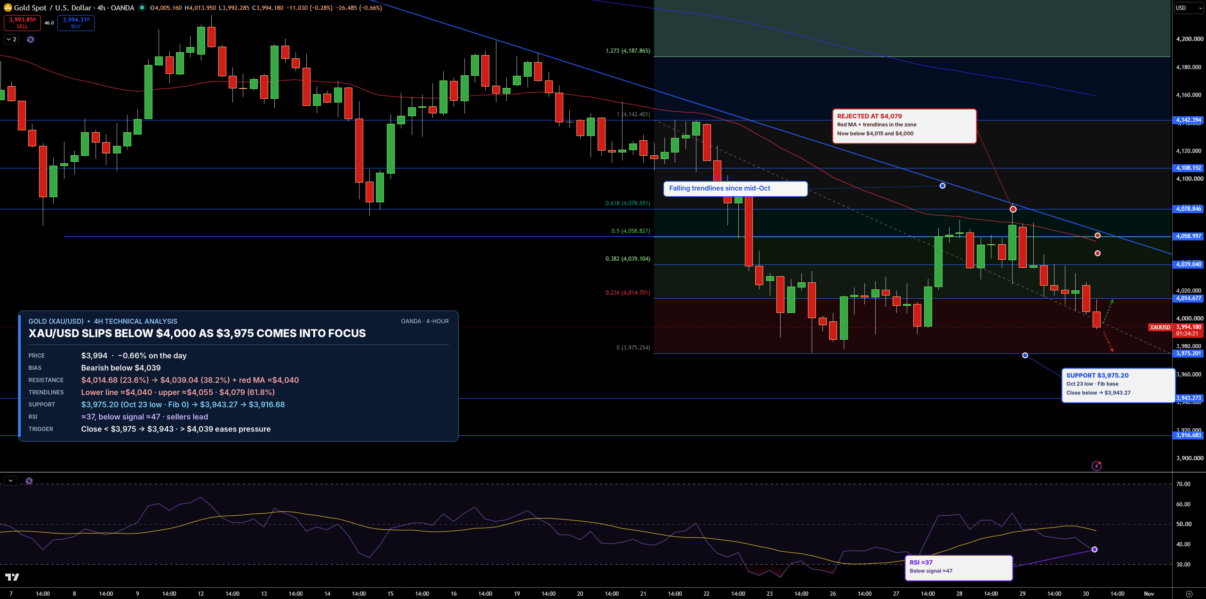
Task: Select the blue anchor point near the 3,975 support line
Action: [x=1025, y=355]
